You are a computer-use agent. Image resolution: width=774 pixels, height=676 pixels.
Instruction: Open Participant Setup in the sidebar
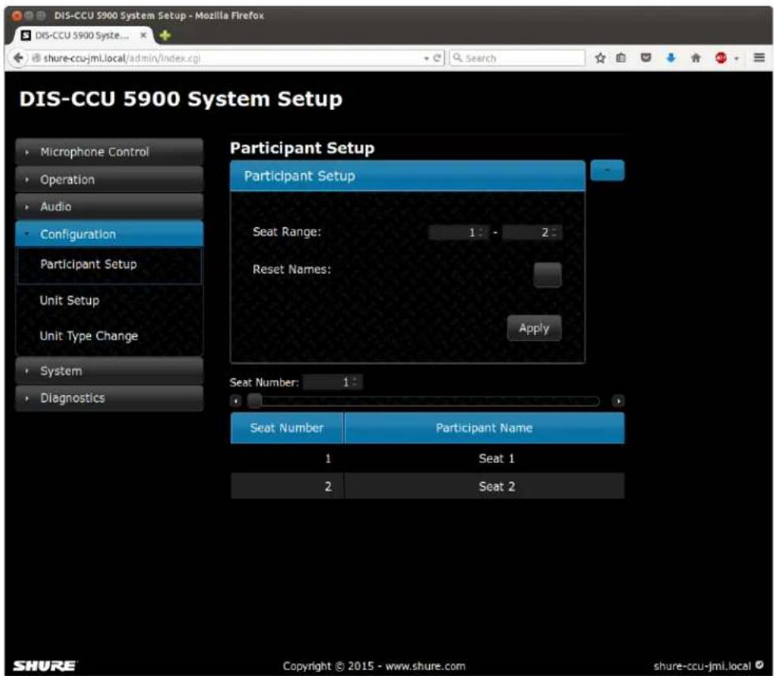(x=109, y=264)
